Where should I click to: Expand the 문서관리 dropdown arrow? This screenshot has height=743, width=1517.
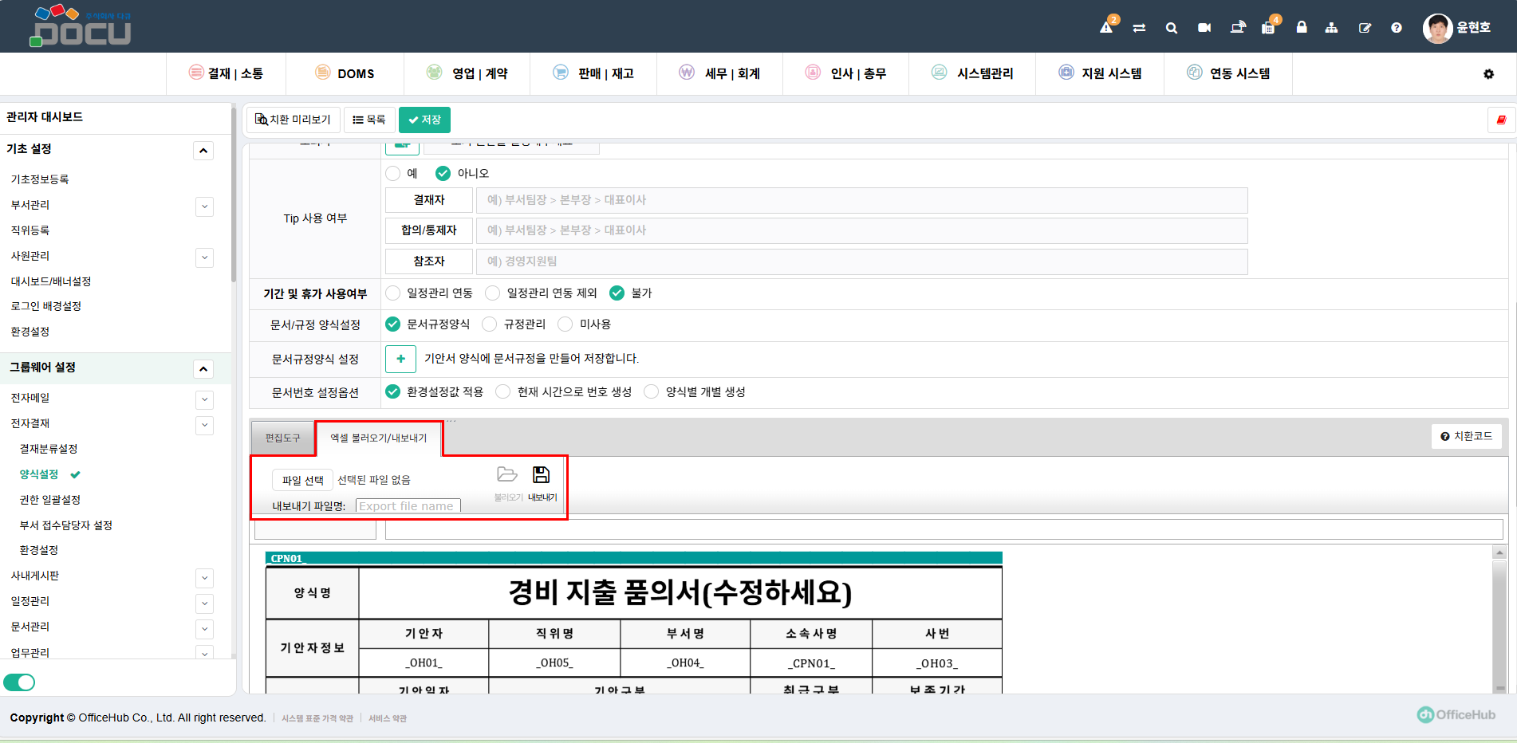coord(205,628)
